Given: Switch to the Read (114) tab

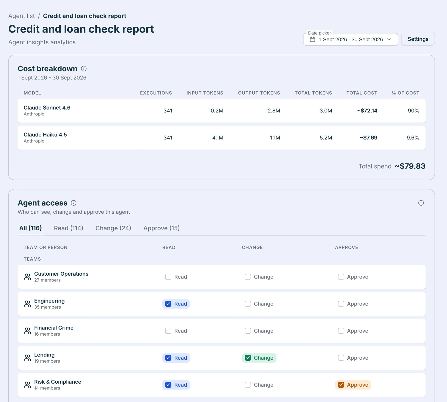Looking at the screenshot, I should coord(68,228).
